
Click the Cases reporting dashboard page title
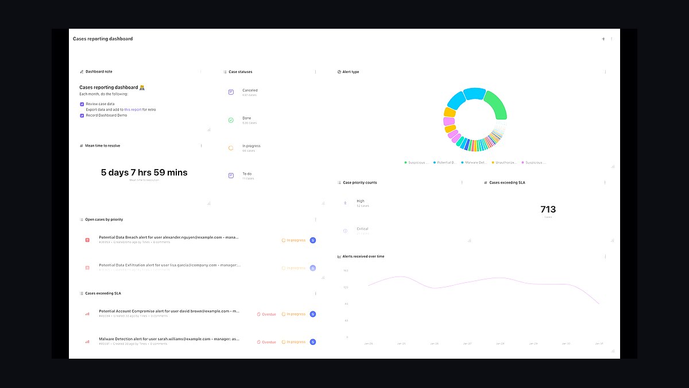pyautogui.click(x=103, y=39)
